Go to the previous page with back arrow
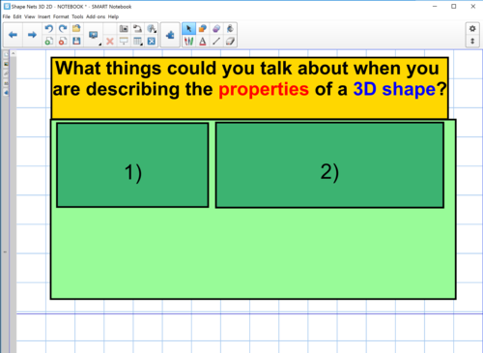The width and height of the screenshot is (483, 353). [13, 35]
